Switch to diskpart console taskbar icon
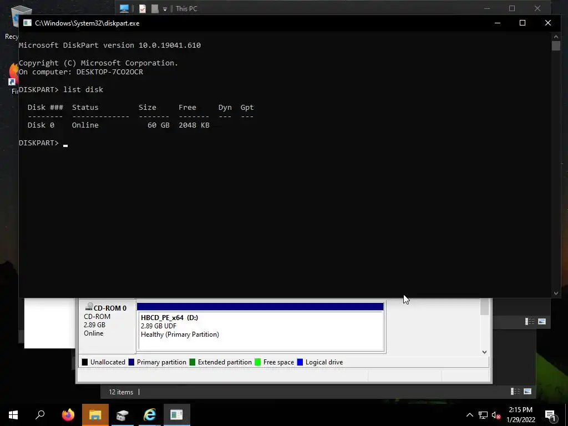 (177, 415)
